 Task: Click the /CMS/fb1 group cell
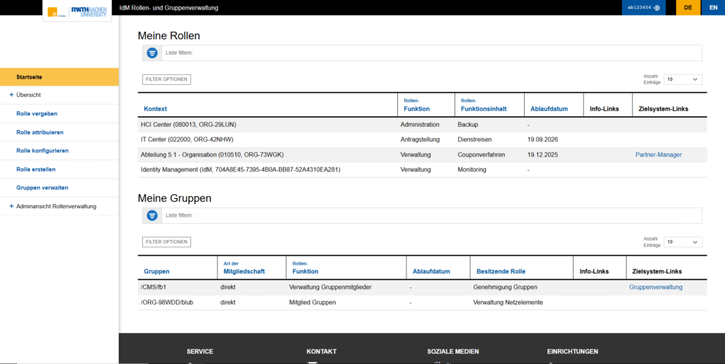click(x=154, y=288)
